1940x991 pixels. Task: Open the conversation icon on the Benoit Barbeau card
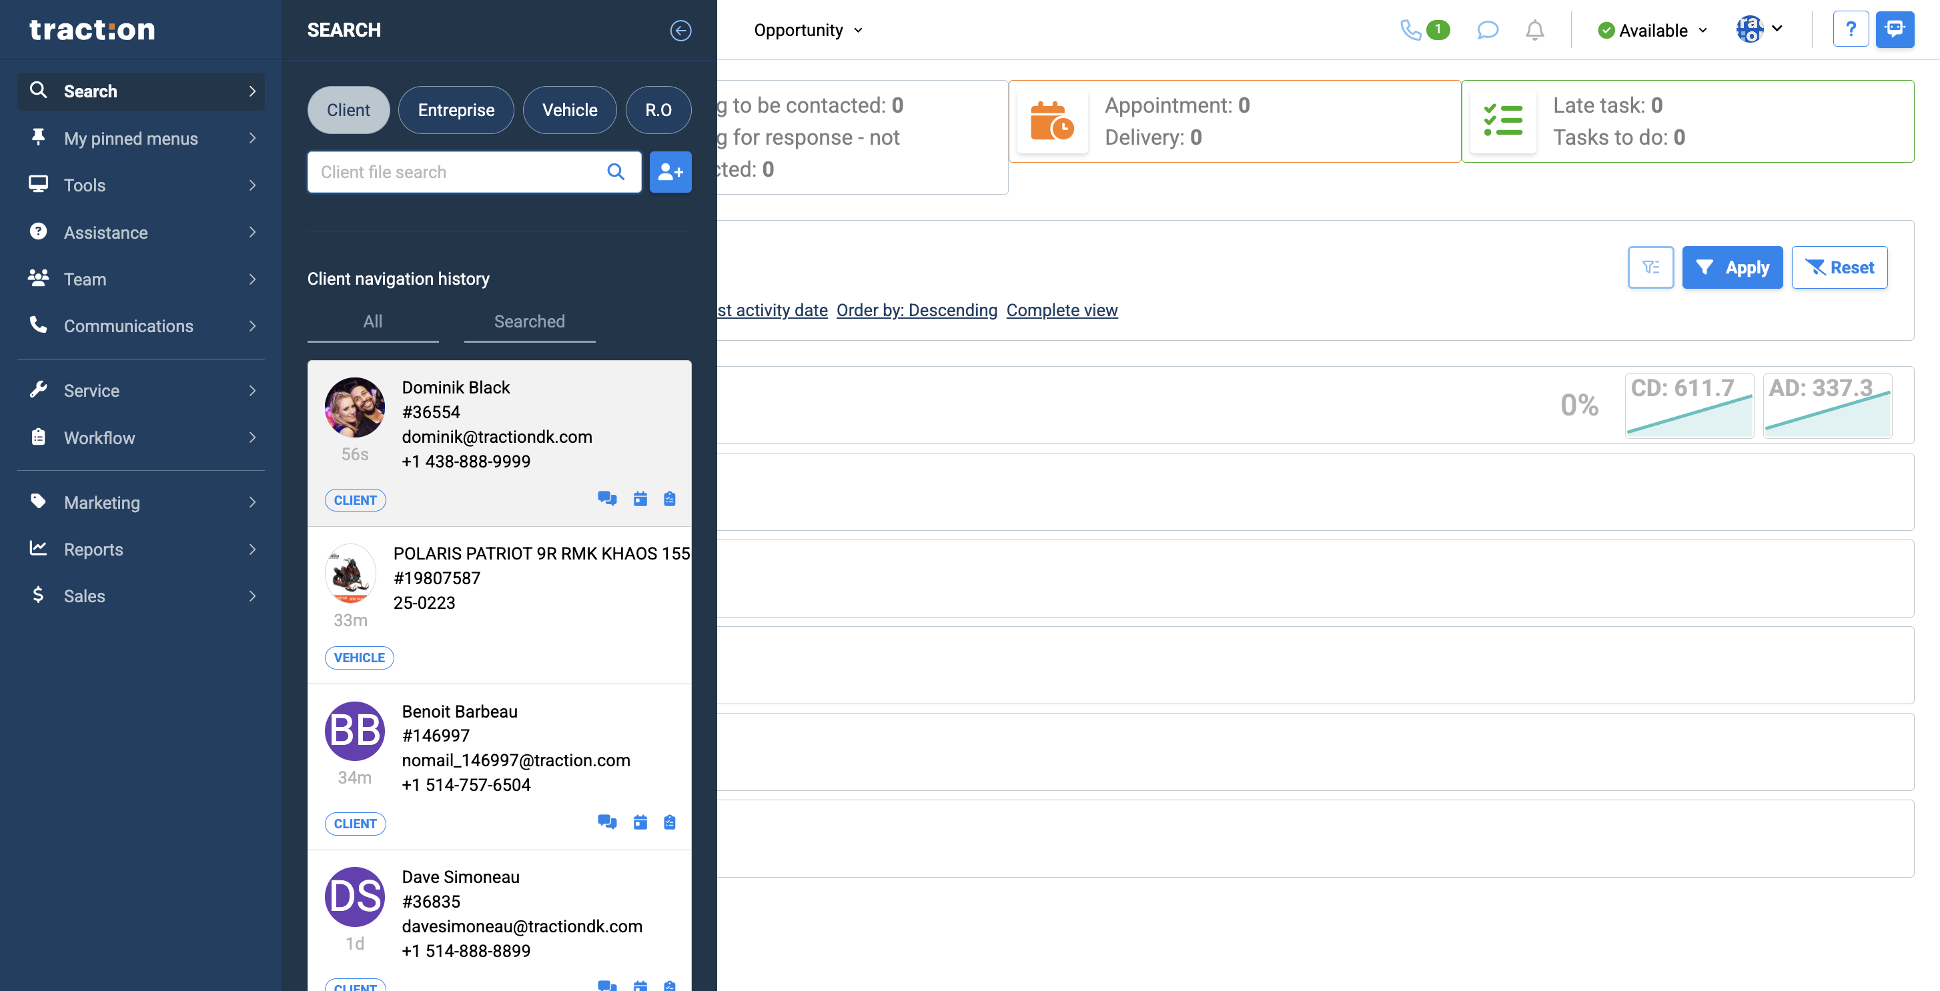pos(606,822)
